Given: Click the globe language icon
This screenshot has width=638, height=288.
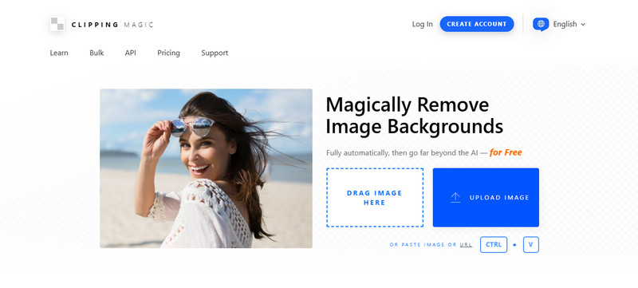Looking at the screenshot, I should pos(541,24).
